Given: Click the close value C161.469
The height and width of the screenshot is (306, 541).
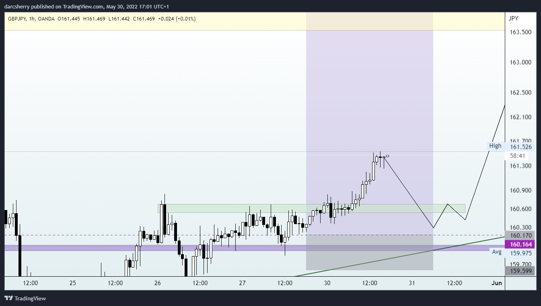Looking at the screenshot, I should point(143,19).
